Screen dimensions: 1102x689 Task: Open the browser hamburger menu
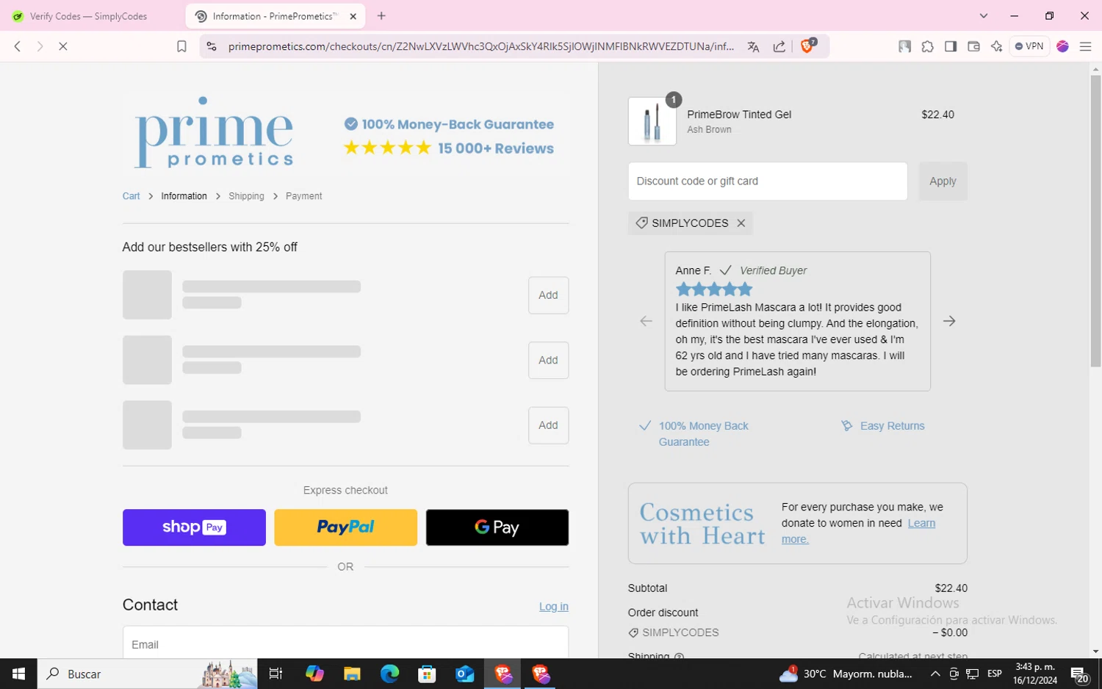[x=1085, y=46]
